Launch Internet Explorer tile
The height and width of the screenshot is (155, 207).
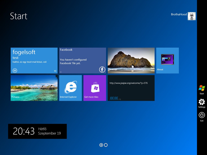pos(71,88)
